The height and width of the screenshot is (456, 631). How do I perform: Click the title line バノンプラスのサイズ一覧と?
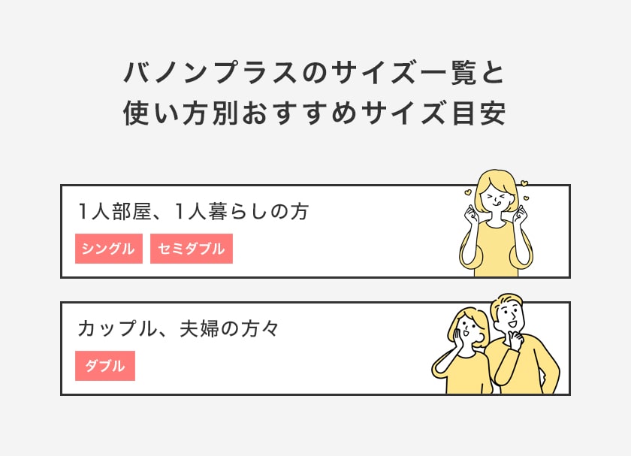(315, 74)
